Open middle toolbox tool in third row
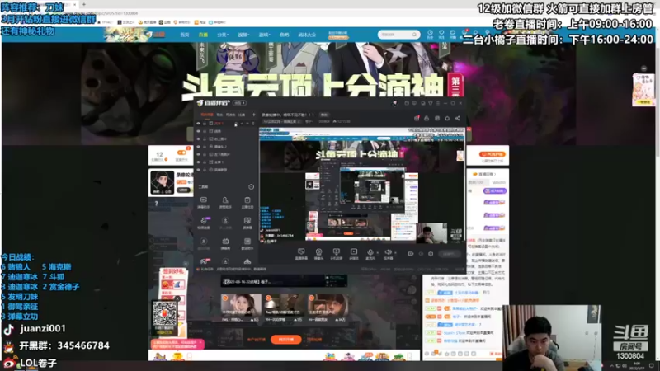Screen dimensions: 660x371 click(225, 243)
